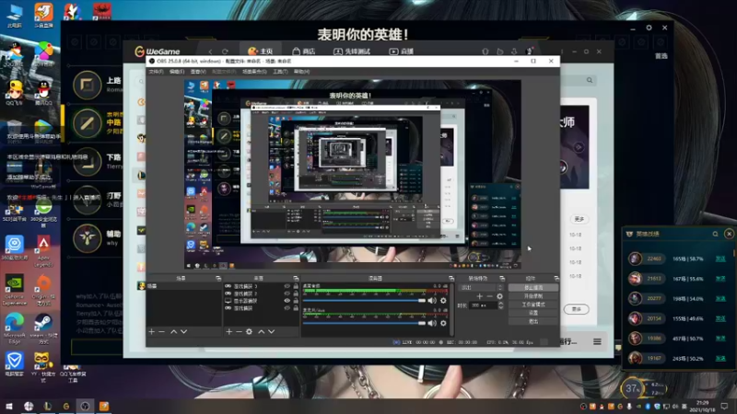Open Steam desktop shortcut
The width and height of the screenshot is (737, 414).
pyautogui.click(x=42, y=328)
